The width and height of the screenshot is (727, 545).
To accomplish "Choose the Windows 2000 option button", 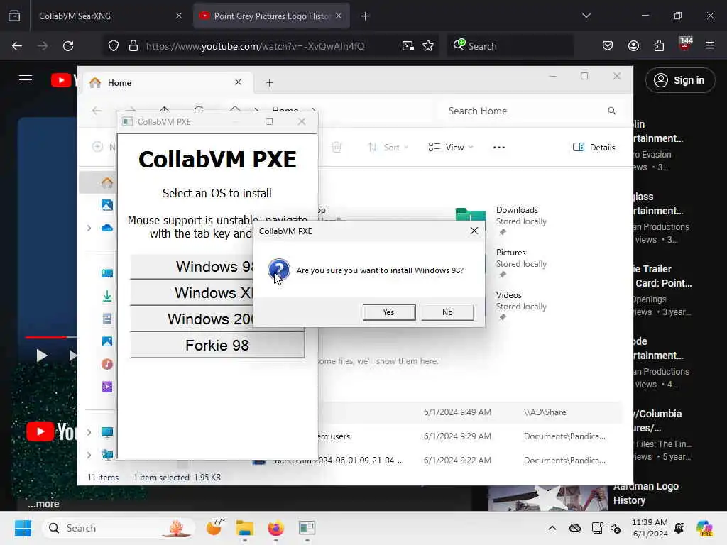I will 192,319.
